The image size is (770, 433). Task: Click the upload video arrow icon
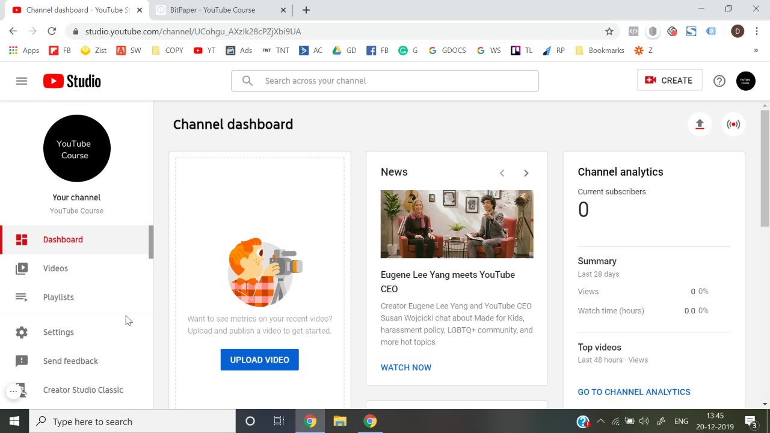700,124
